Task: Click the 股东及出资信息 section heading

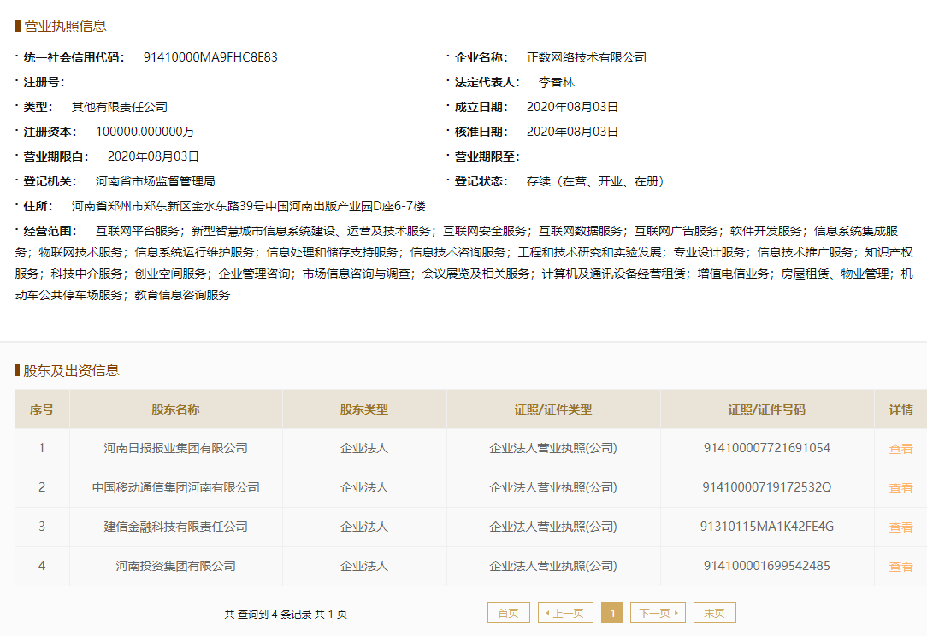Action: (x=71, y=371)
